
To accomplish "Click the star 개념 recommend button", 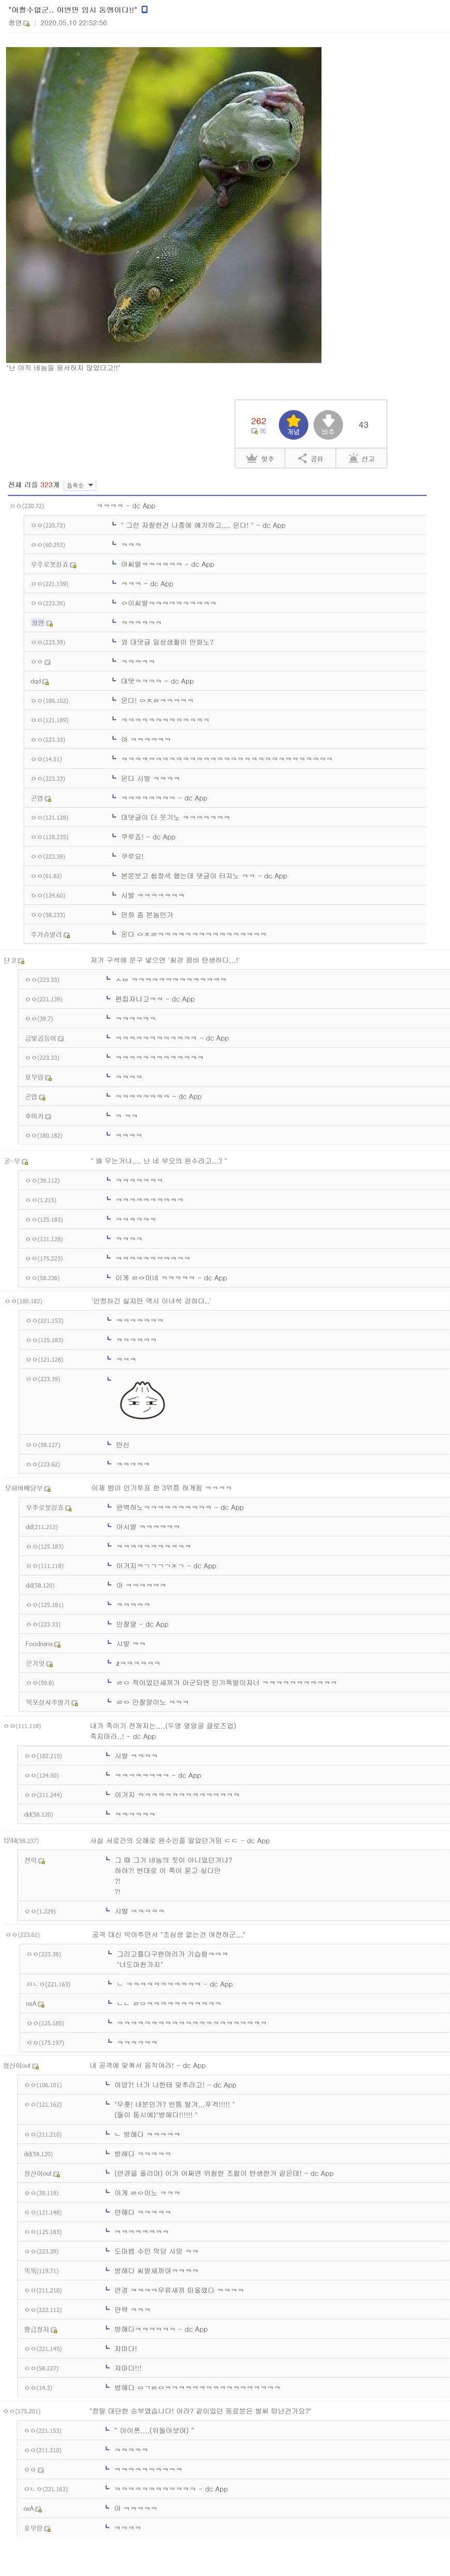I will [x=292, y=424].
